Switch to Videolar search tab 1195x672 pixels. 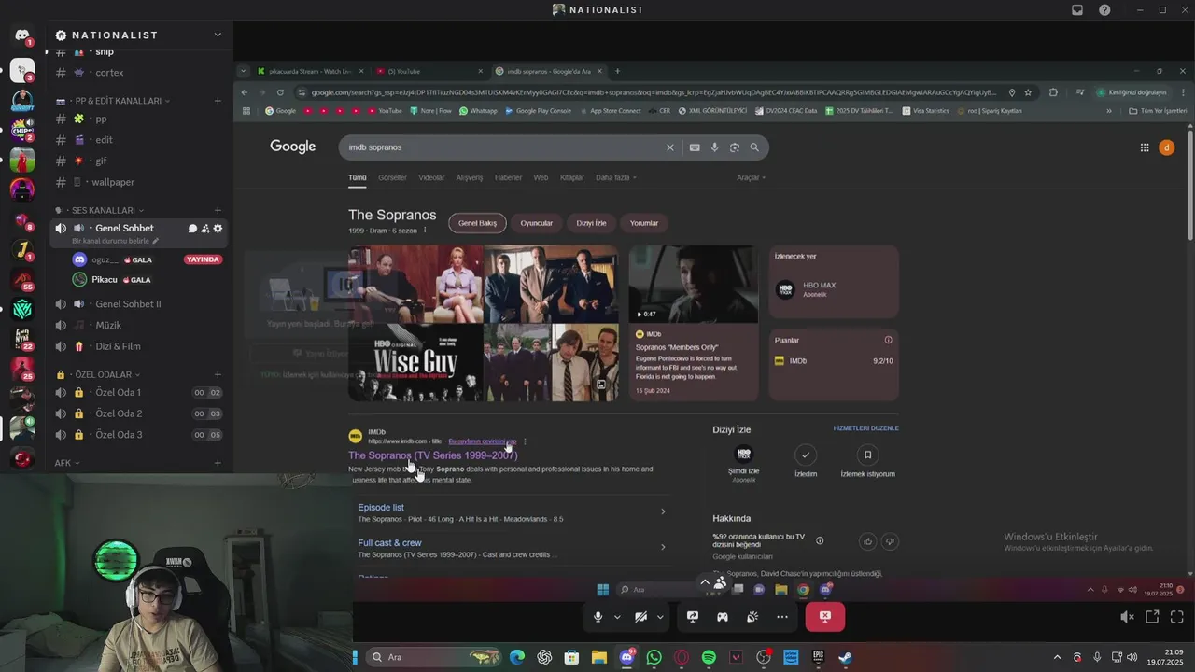[x=431, y=177]
